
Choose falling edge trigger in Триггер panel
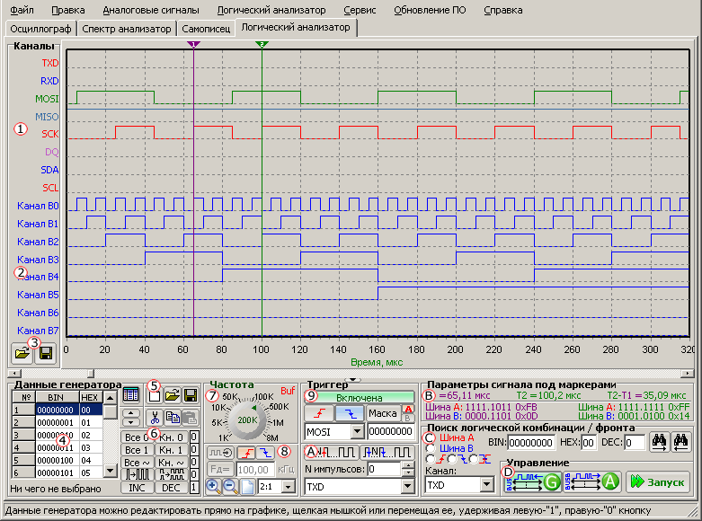point(350,413)
